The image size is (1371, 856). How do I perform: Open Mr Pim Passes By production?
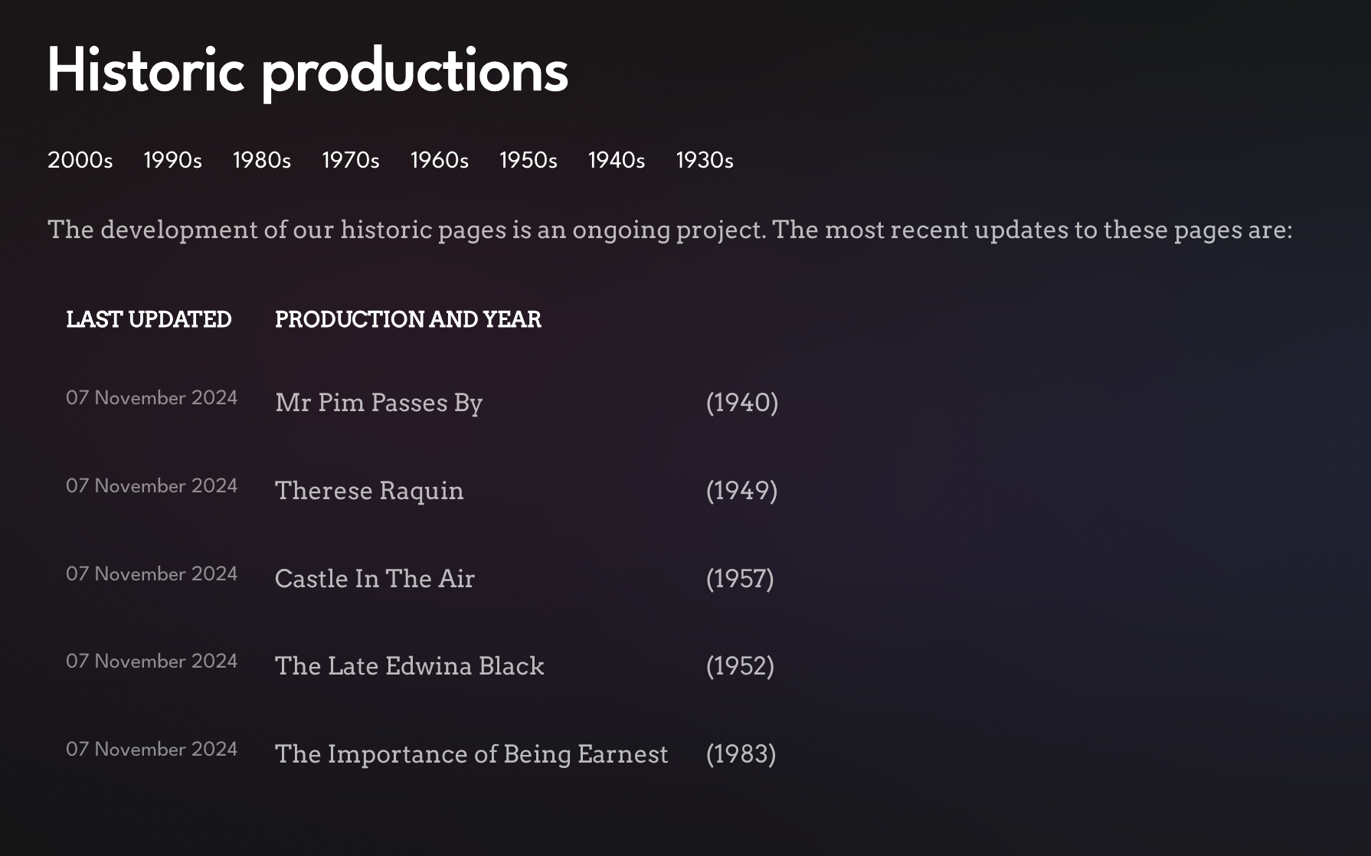pyautogui.click(x=378, y=403)
